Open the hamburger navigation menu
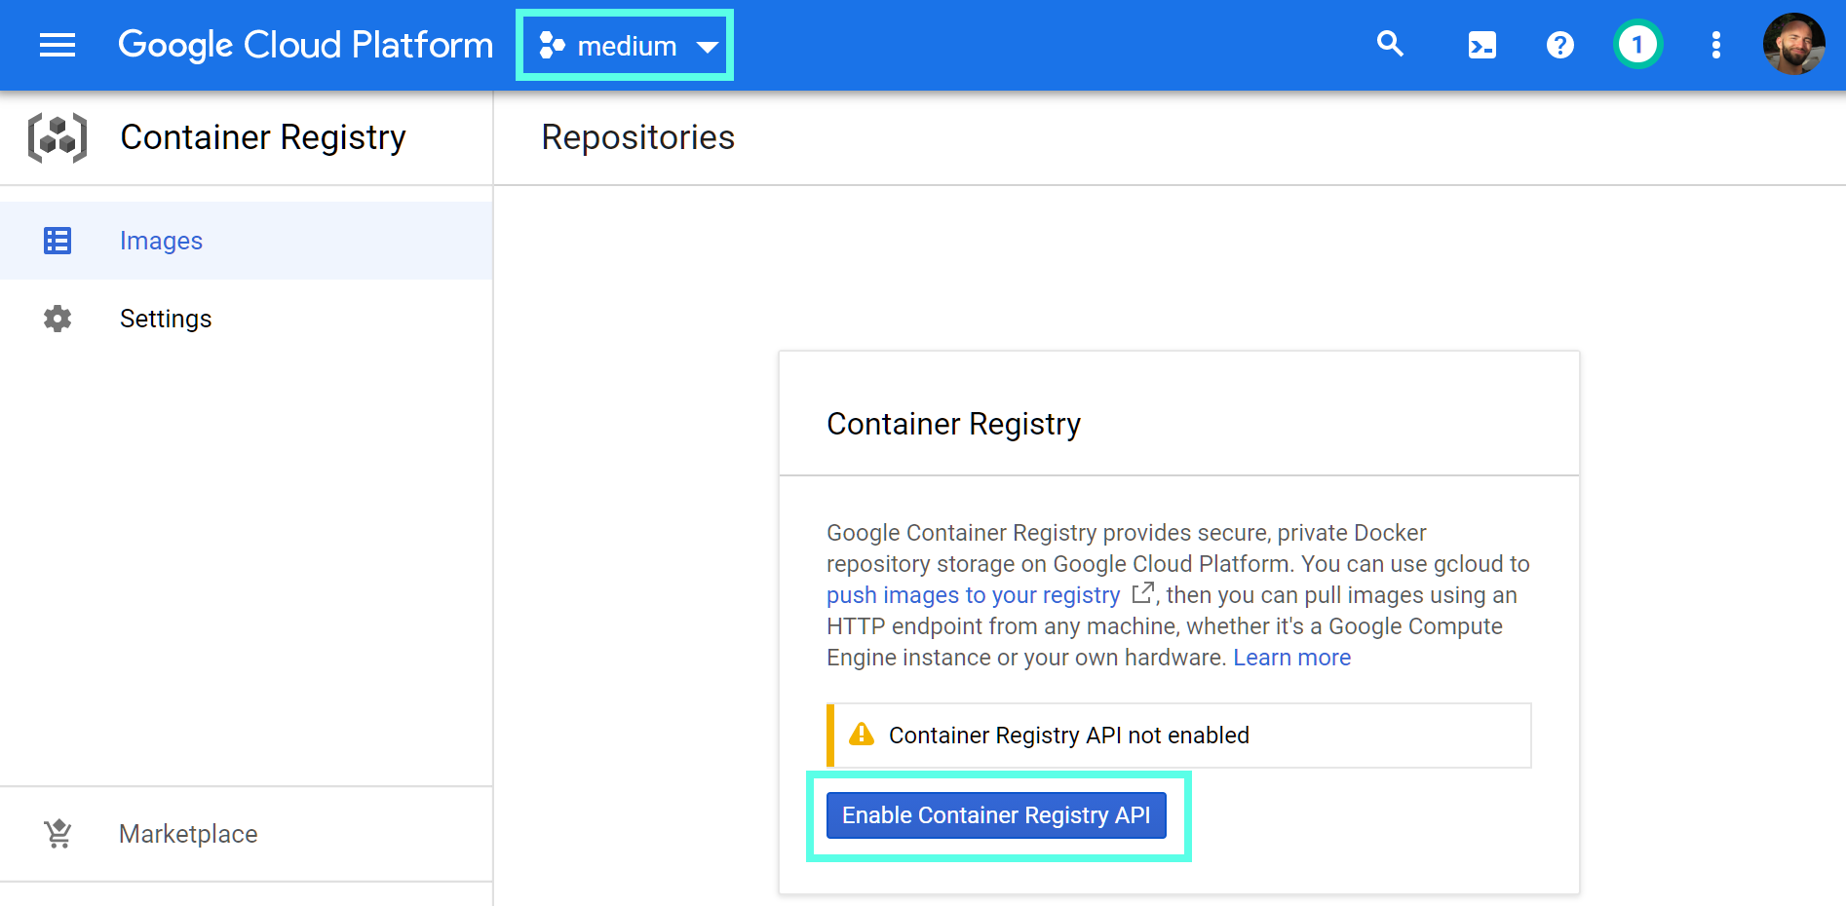This screenshot has height=906, width=1846. click(x=58, y=45)
